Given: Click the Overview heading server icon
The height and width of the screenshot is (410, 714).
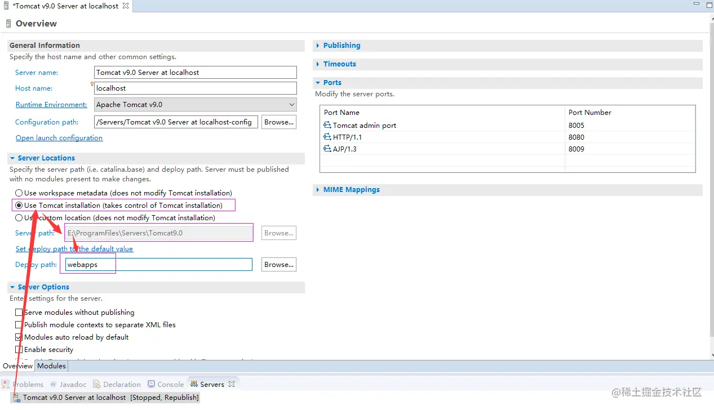Looking at the screenshot, I should [8, 24].
